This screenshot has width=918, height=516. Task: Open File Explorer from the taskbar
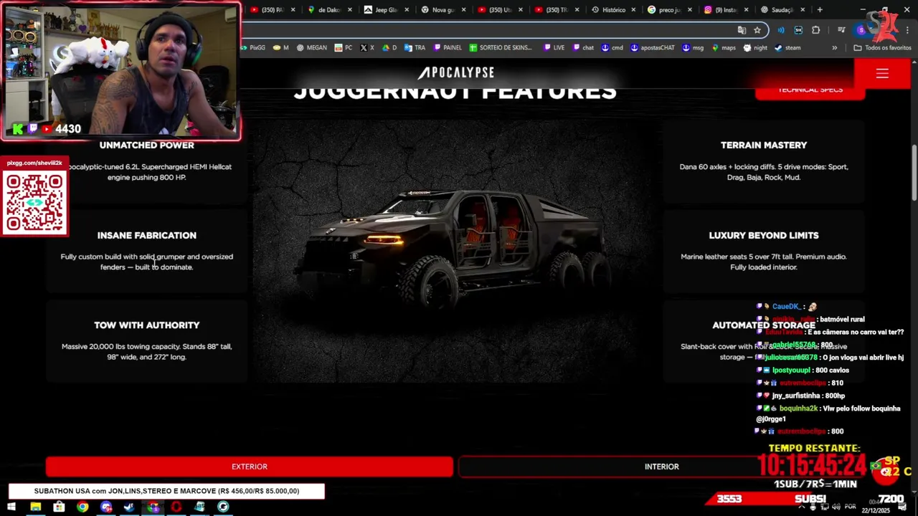[x=35, y=507]
